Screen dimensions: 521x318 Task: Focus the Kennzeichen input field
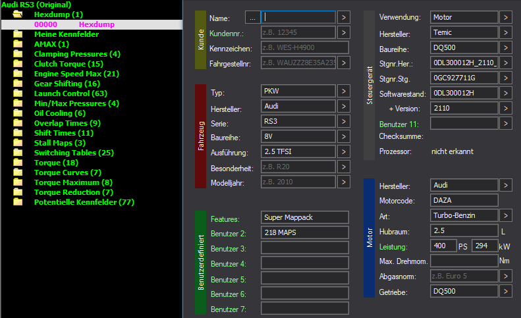click(305, 47)
